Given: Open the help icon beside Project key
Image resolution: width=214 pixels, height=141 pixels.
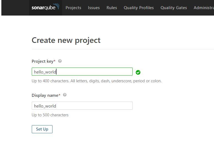Looking at the screenshot, I should pos(60,61).
